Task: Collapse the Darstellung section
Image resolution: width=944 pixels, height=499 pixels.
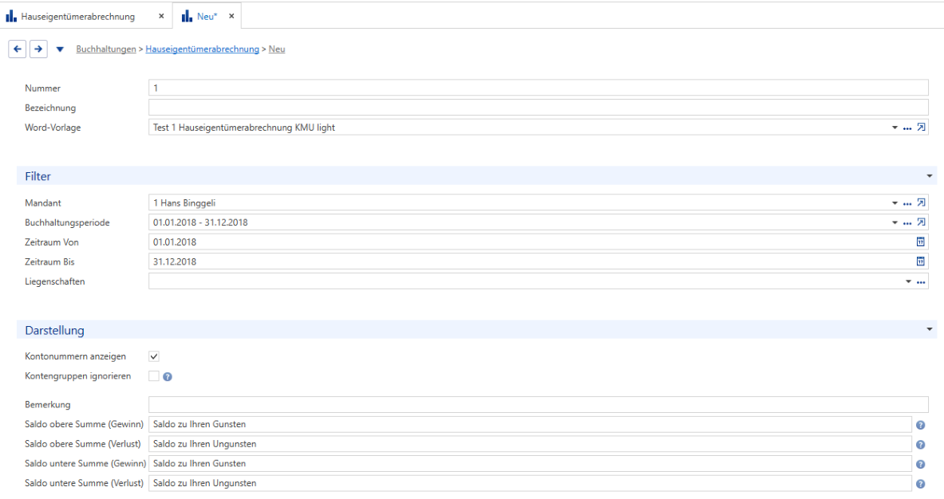Action: coord(930,329)
